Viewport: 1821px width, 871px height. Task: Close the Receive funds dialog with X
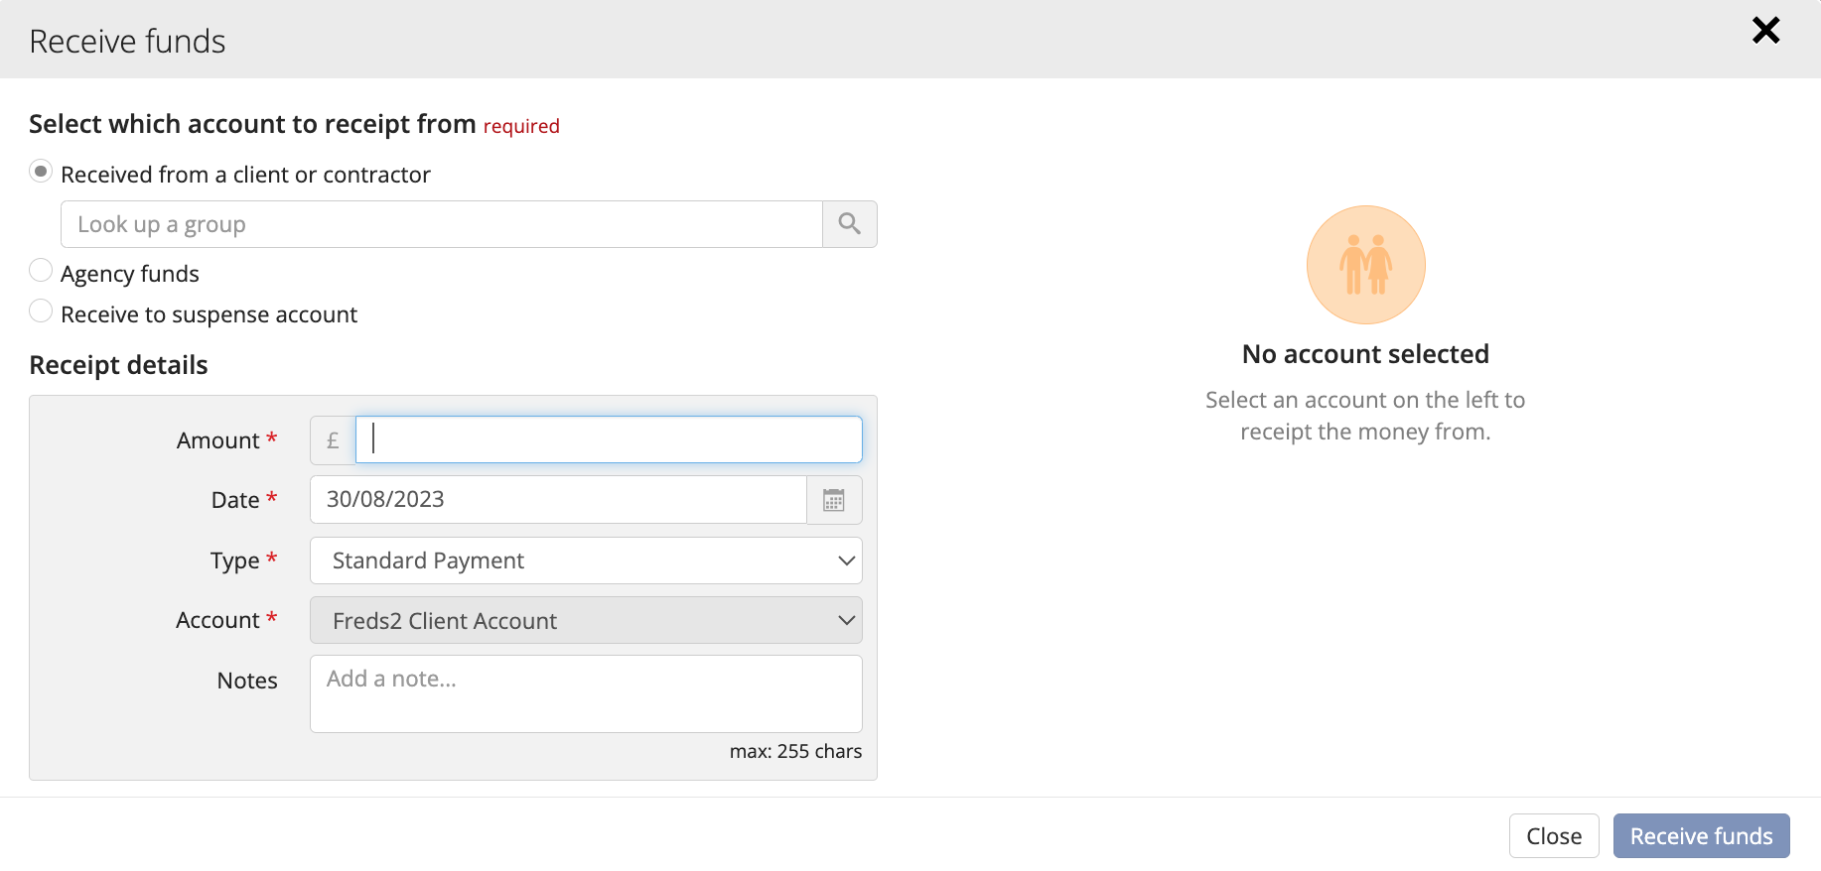[1765, 31]
